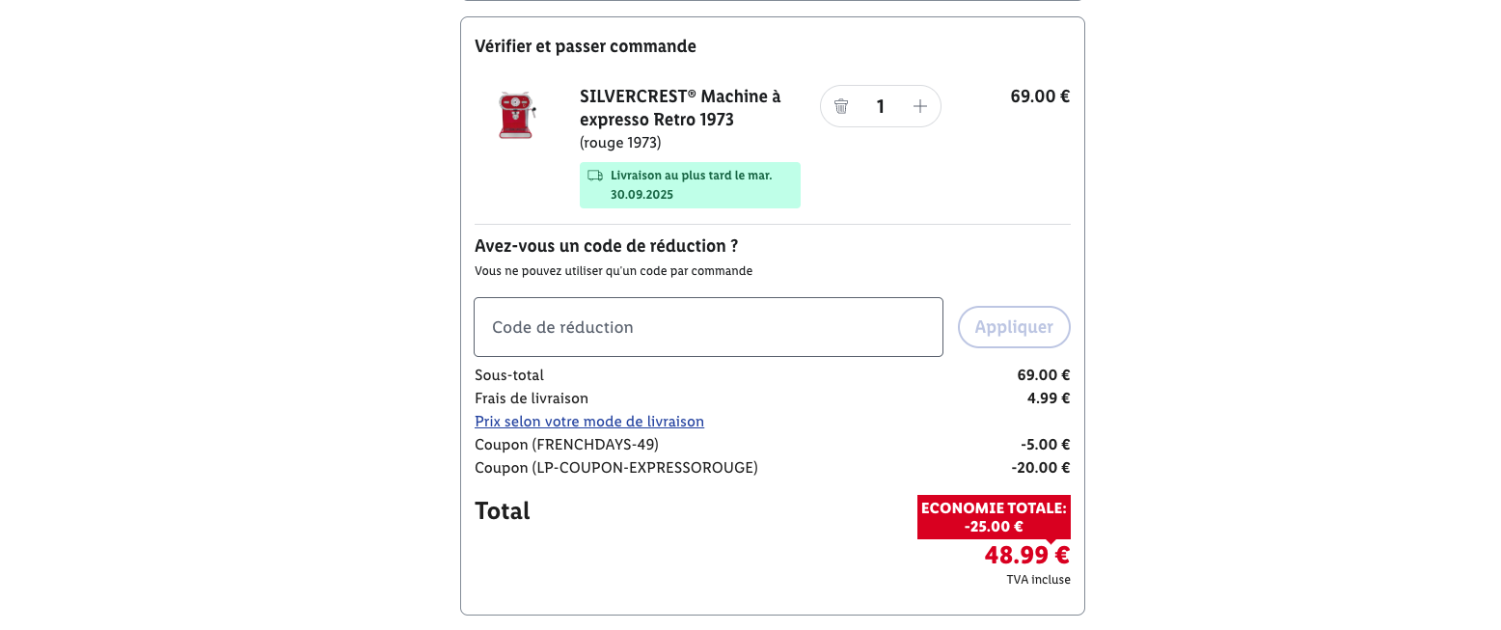This screenshot has width=1501, height=630.
Task: Open the red espresso machine thumbnail
Action: click(516, 116)
